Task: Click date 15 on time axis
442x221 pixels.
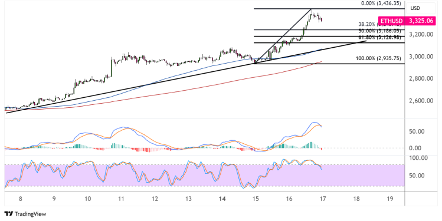Action: click(256, 199)
